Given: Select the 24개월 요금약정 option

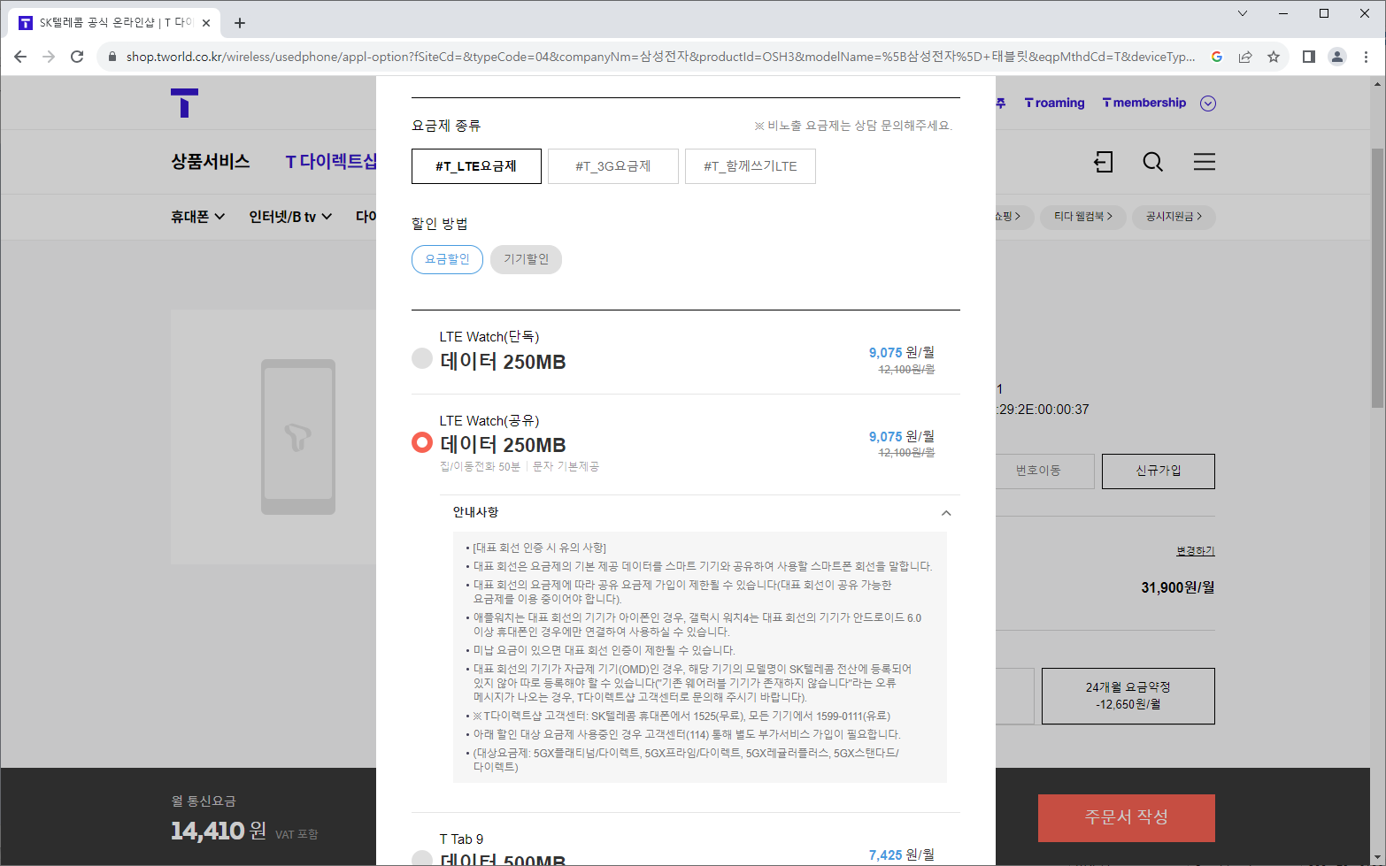Looking at the screenshot, I should click(x=1128, y=696).
